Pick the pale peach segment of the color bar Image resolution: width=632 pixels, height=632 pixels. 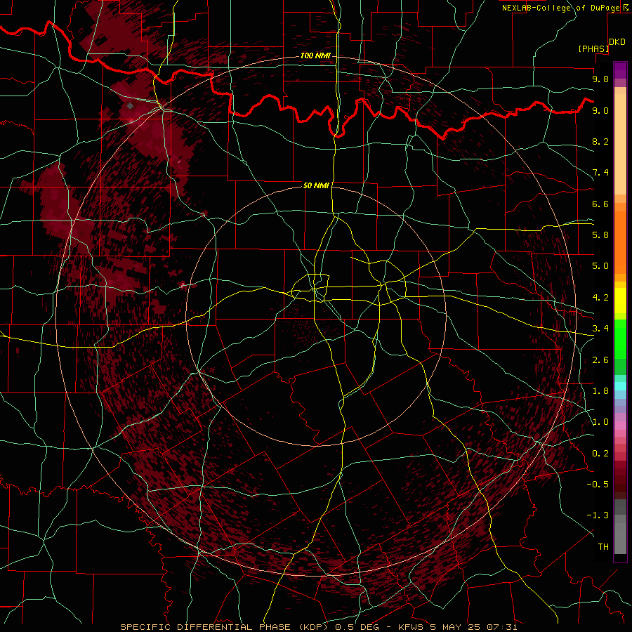point(620,144)
